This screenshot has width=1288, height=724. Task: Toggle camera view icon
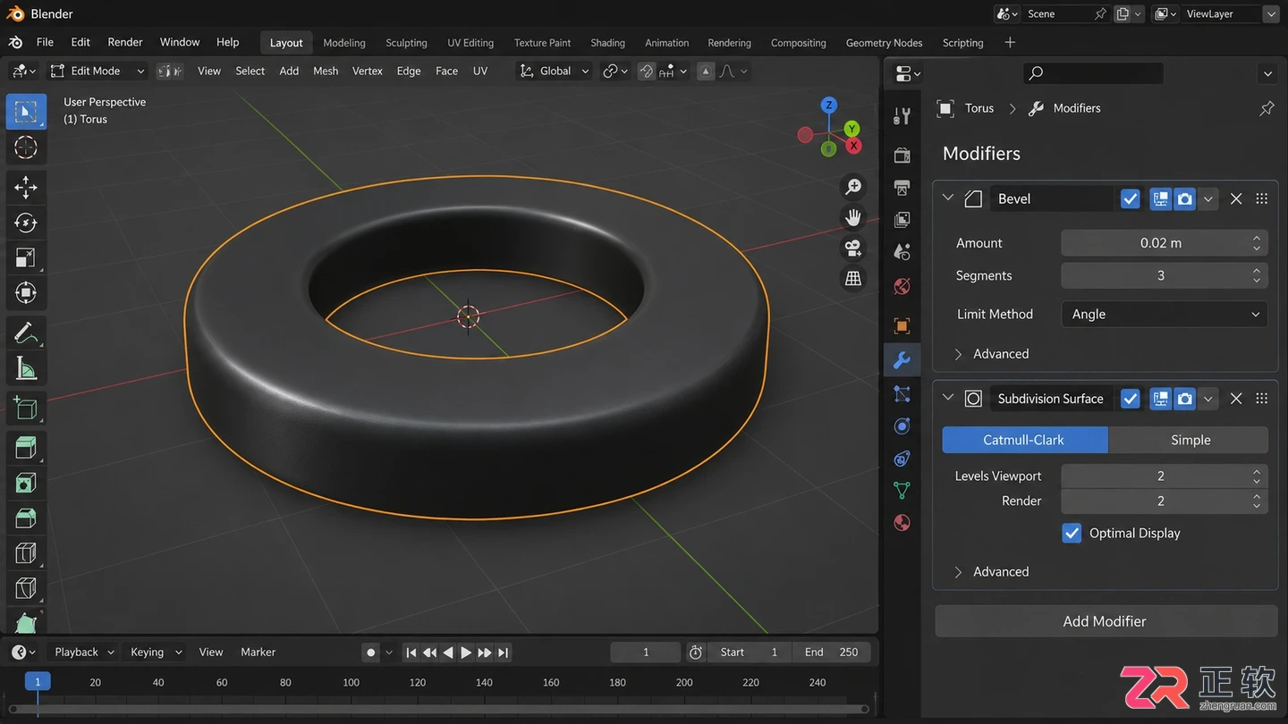point(853,248)
